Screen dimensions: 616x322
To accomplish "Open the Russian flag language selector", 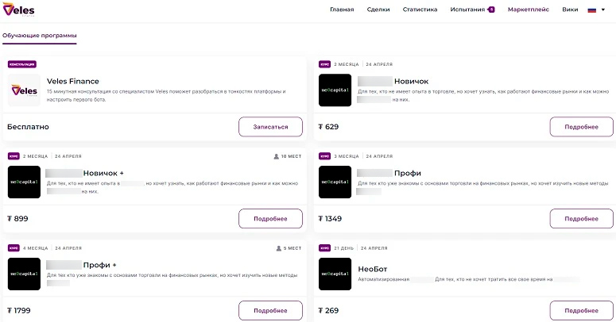I will pos(596,10).
